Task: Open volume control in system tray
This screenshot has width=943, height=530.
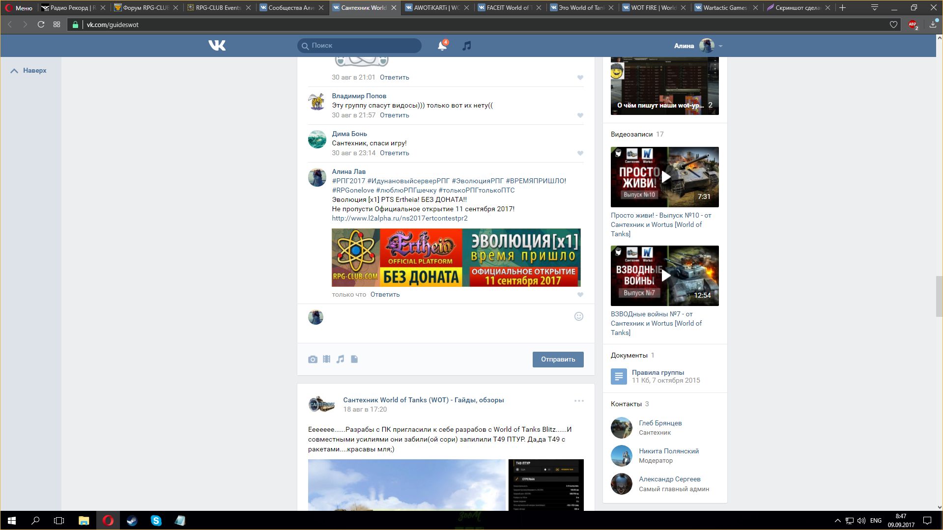Action: point(861,521)
